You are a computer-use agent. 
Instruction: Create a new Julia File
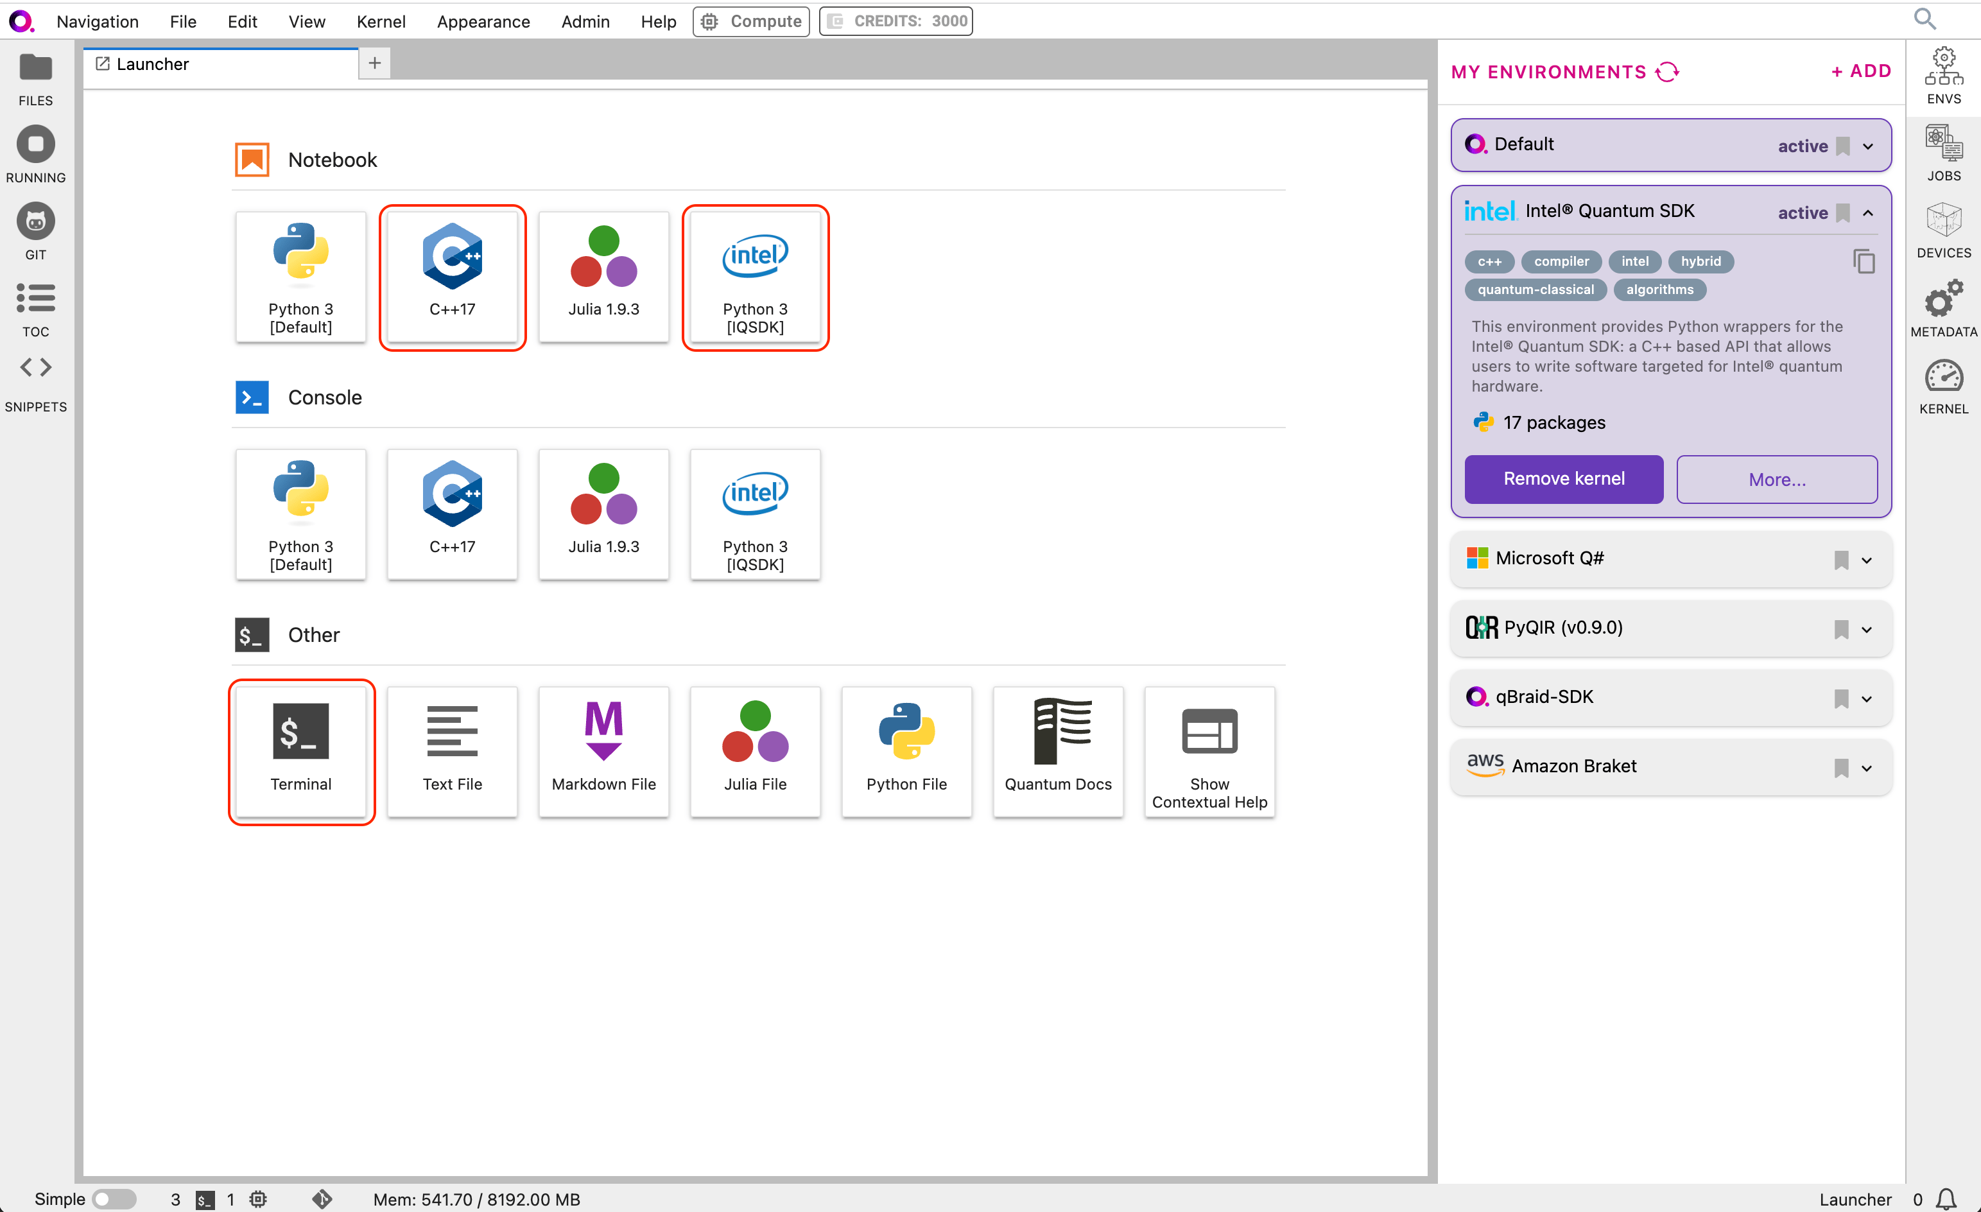pyautogui.click(x=755, y=752)
